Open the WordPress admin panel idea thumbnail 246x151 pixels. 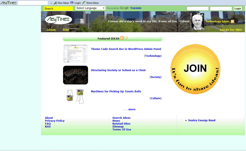point(75,54)
